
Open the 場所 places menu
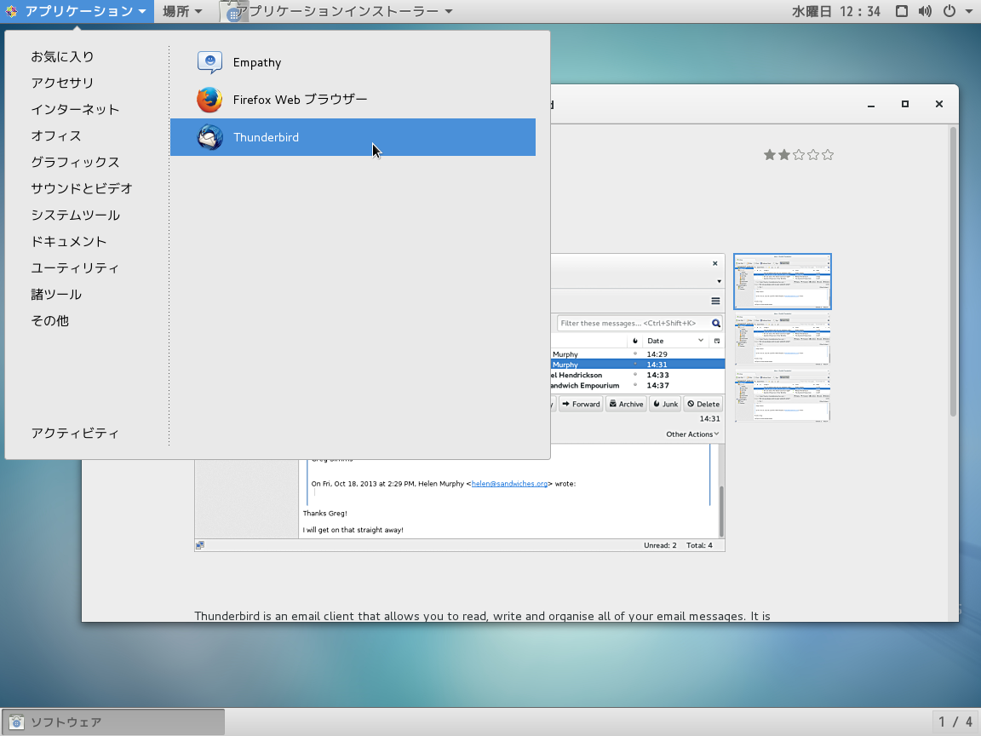tap(182, 11)
